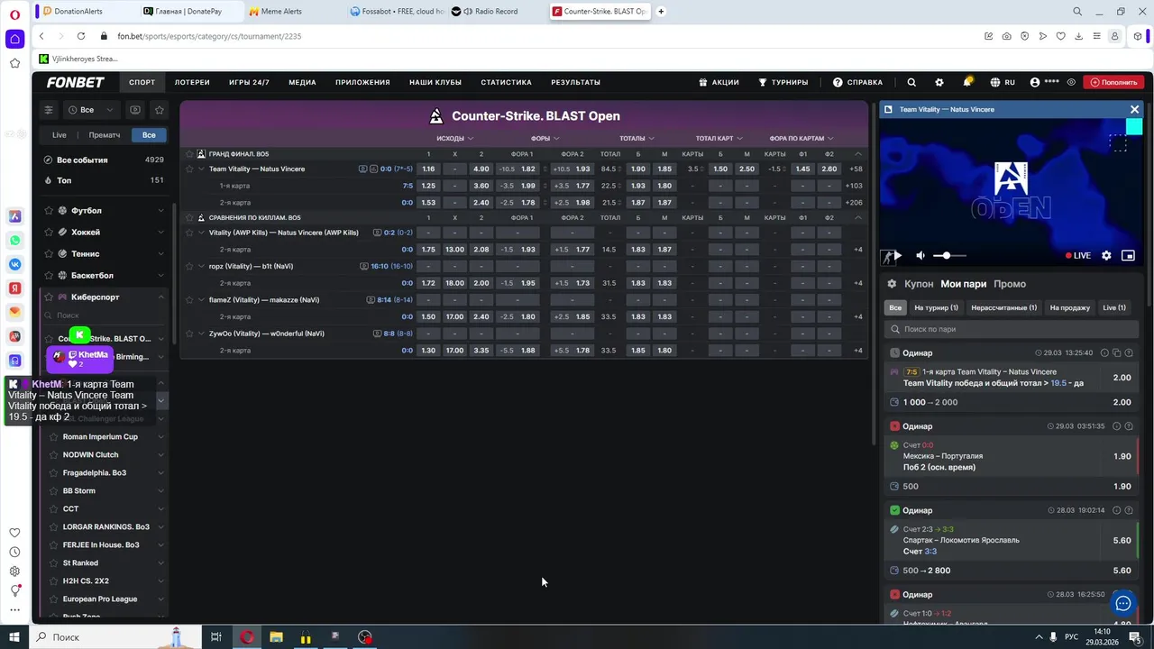
Task: Favorite the ropz — b1t match star
Action: point(189,266)
